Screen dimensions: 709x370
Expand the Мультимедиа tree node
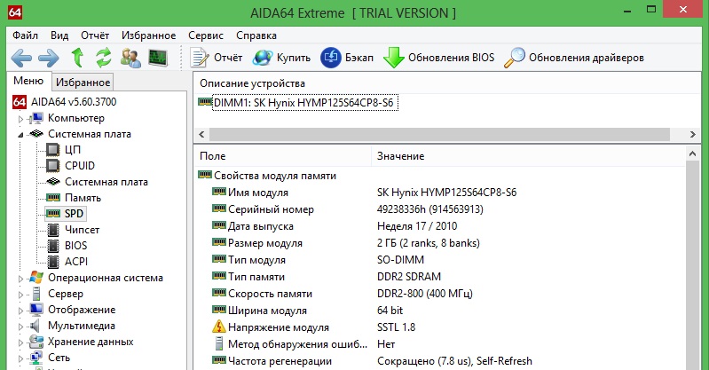[x=20, y=327]
